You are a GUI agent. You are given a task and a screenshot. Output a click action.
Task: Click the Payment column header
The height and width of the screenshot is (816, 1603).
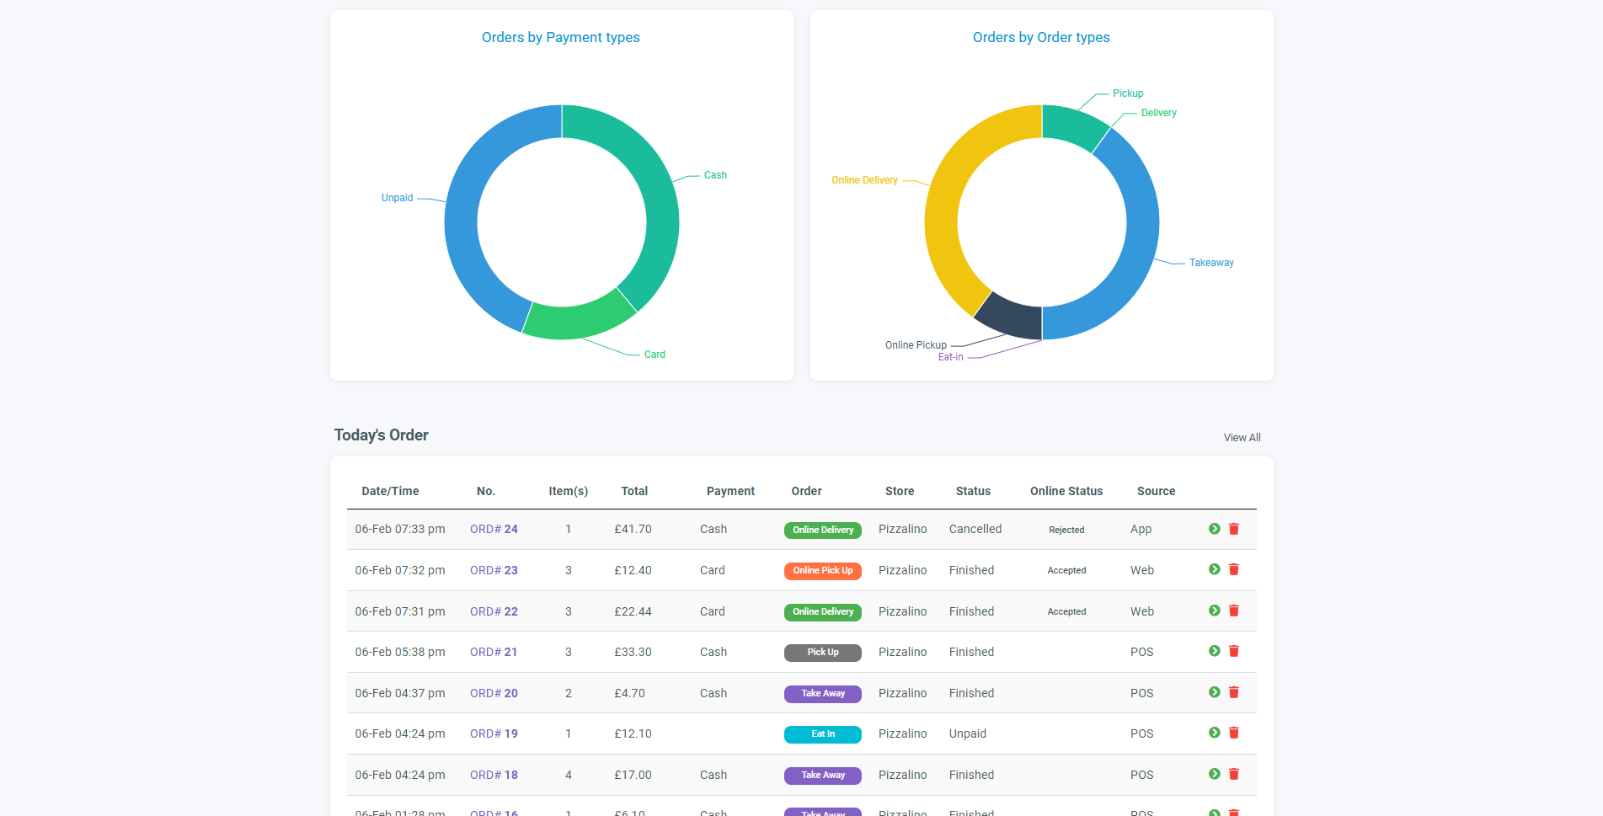730,491
